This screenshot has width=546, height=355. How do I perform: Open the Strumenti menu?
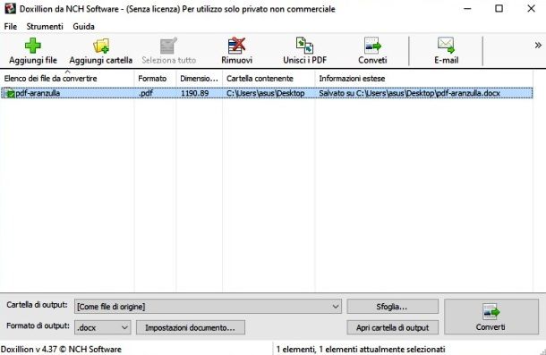[45, 27]
